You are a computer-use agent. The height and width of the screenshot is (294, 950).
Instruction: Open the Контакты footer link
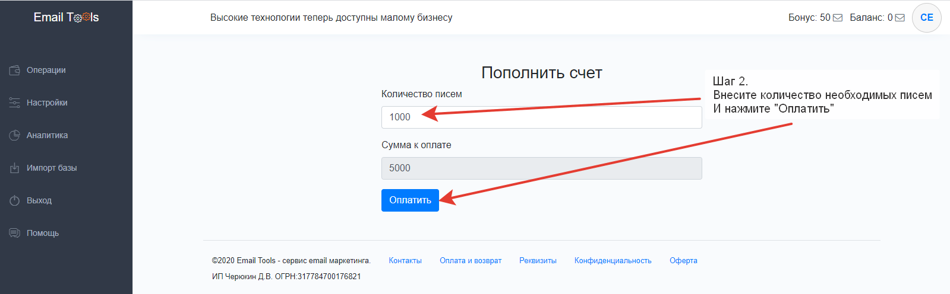405,261
